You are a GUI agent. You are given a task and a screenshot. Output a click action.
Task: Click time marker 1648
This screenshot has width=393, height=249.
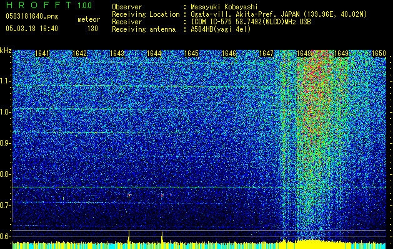pos(304,54)
